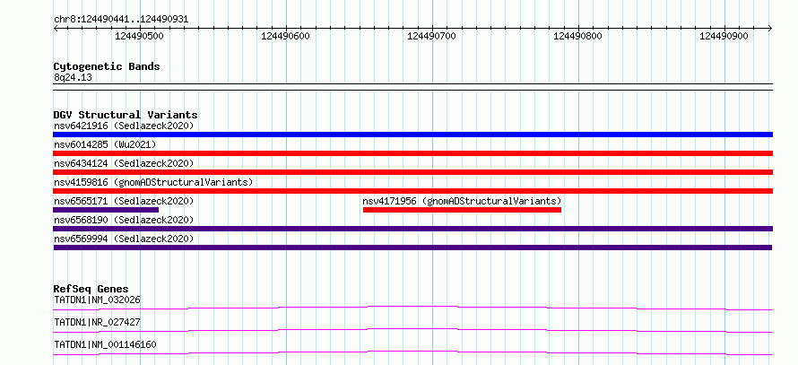
Task: Click the TATDN1|NR_027427 gene label
Action: click(x=97, y=322)
